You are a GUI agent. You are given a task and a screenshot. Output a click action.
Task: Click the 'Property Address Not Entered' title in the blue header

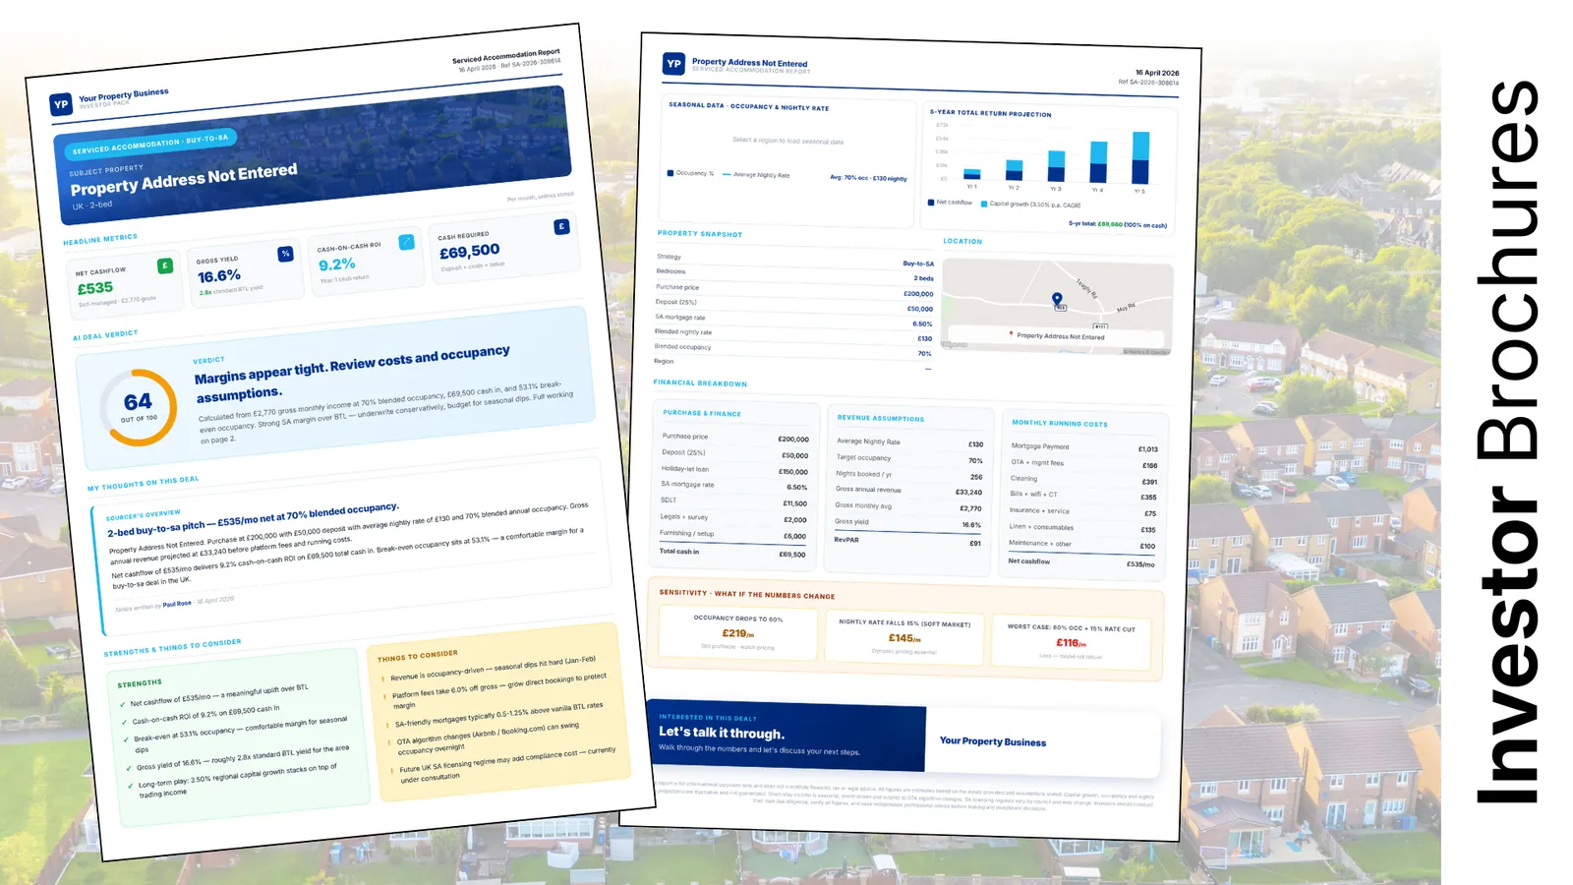click(x=184, y=179)
